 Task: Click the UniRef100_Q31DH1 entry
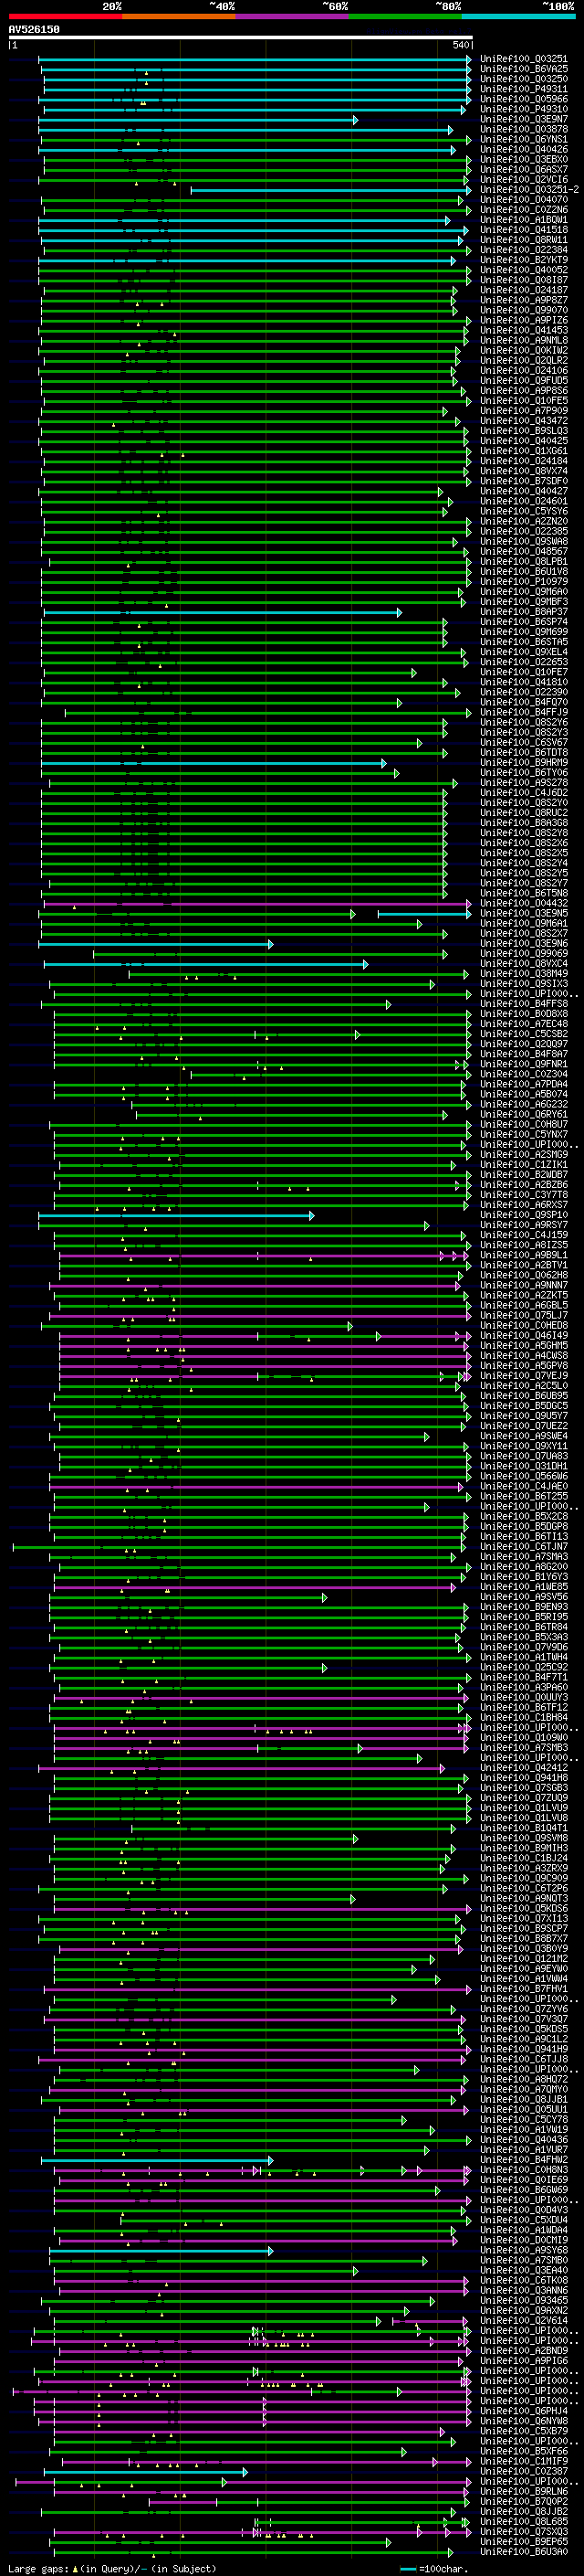point(523,1466)
